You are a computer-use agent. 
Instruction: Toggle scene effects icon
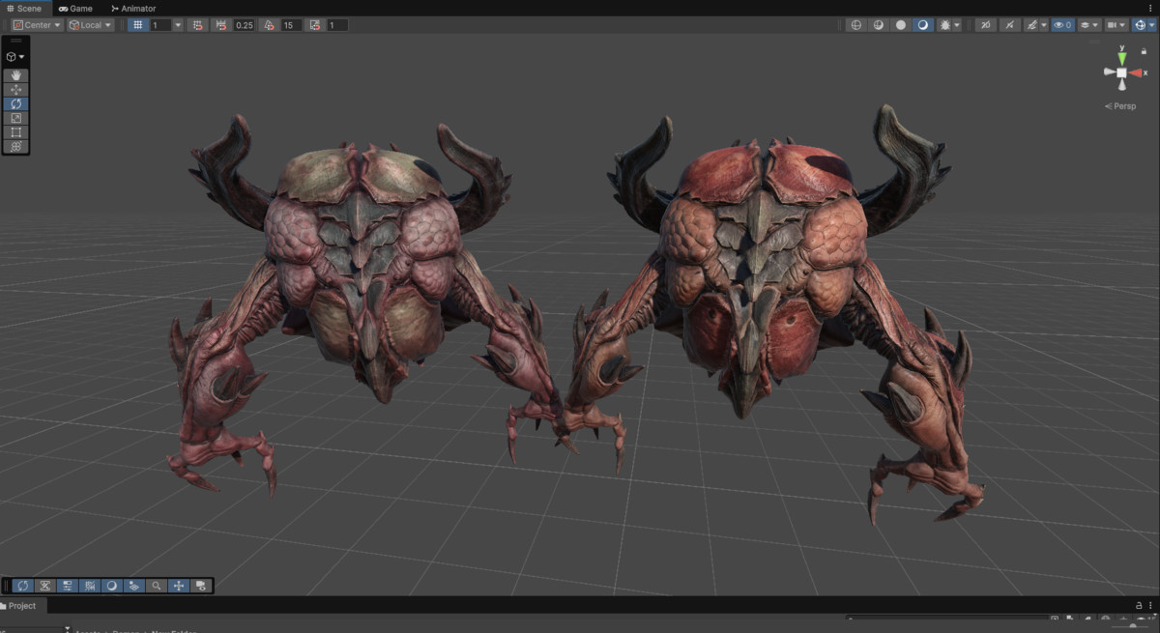tap(1031, 25)
